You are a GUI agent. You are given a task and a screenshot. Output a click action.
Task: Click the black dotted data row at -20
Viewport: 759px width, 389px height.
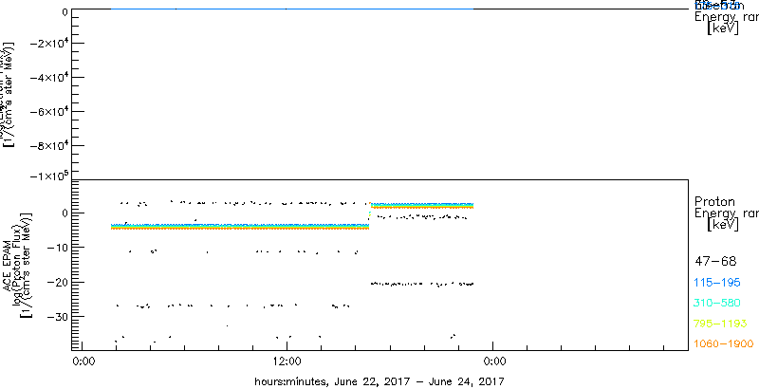pos(422,284)
